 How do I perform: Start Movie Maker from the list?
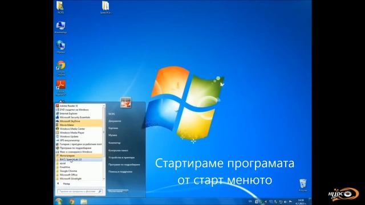pyautogui.click(x=79, y=125)
